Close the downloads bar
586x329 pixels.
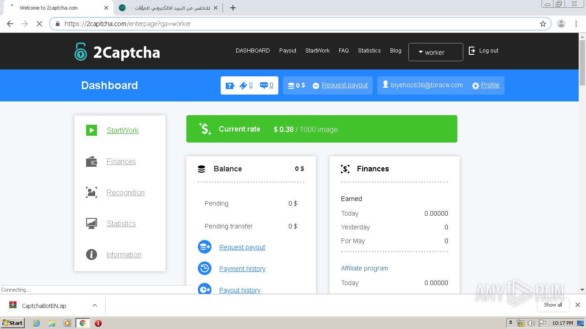coord(577,305)
